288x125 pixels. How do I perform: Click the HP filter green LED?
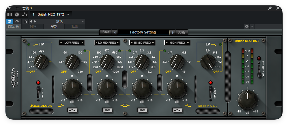(x=29, y=45)
